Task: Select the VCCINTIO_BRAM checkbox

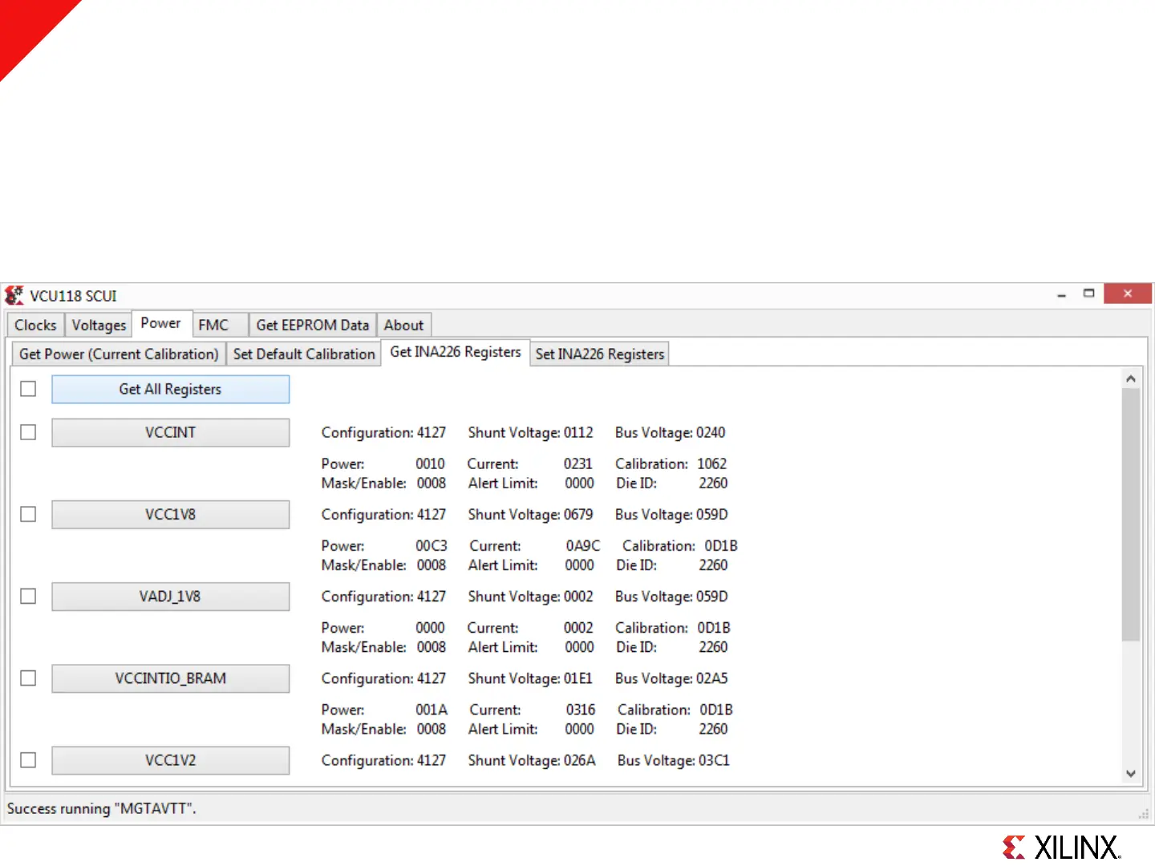Action: pos(28,678)
